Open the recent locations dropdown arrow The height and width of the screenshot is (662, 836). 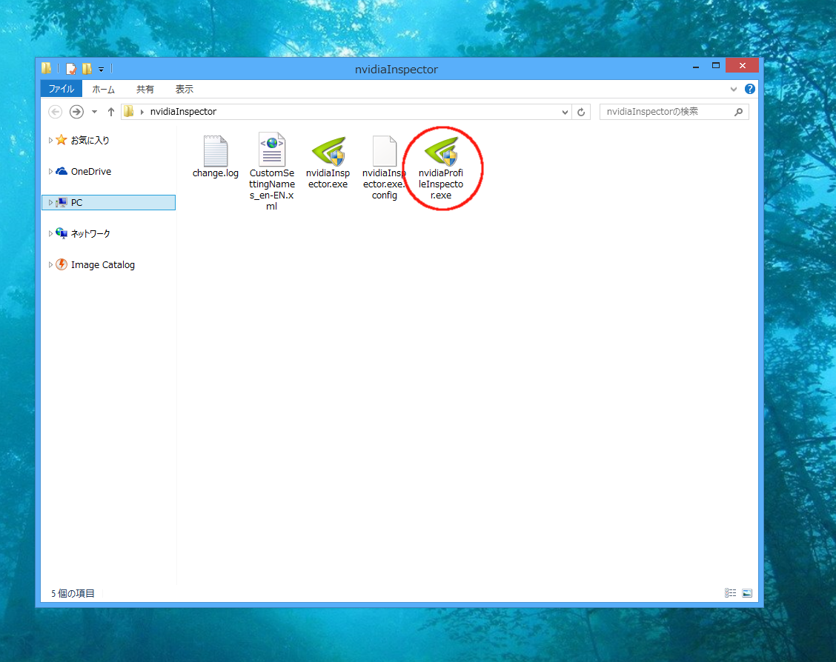coord(94,112)
